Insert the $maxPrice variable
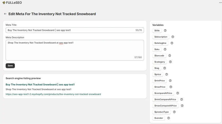Image resolution: width=222 pixels, height=124 pixels. [x=160, y=87]
